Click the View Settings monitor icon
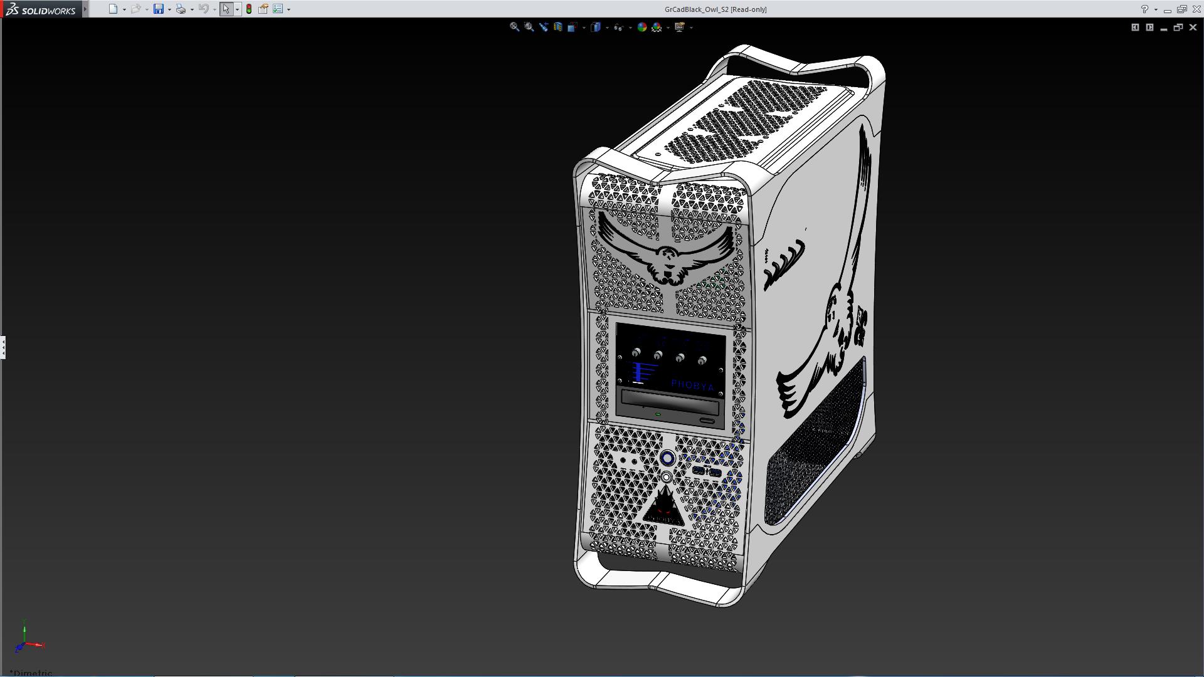Viewport: 1204px width, 677px height. click(x=680, y=27)
